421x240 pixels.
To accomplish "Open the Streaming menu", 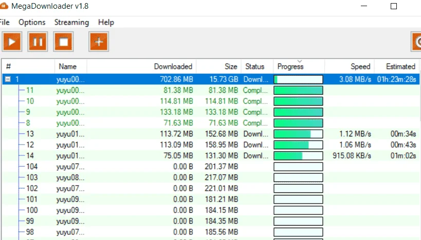I will [71, 22].
